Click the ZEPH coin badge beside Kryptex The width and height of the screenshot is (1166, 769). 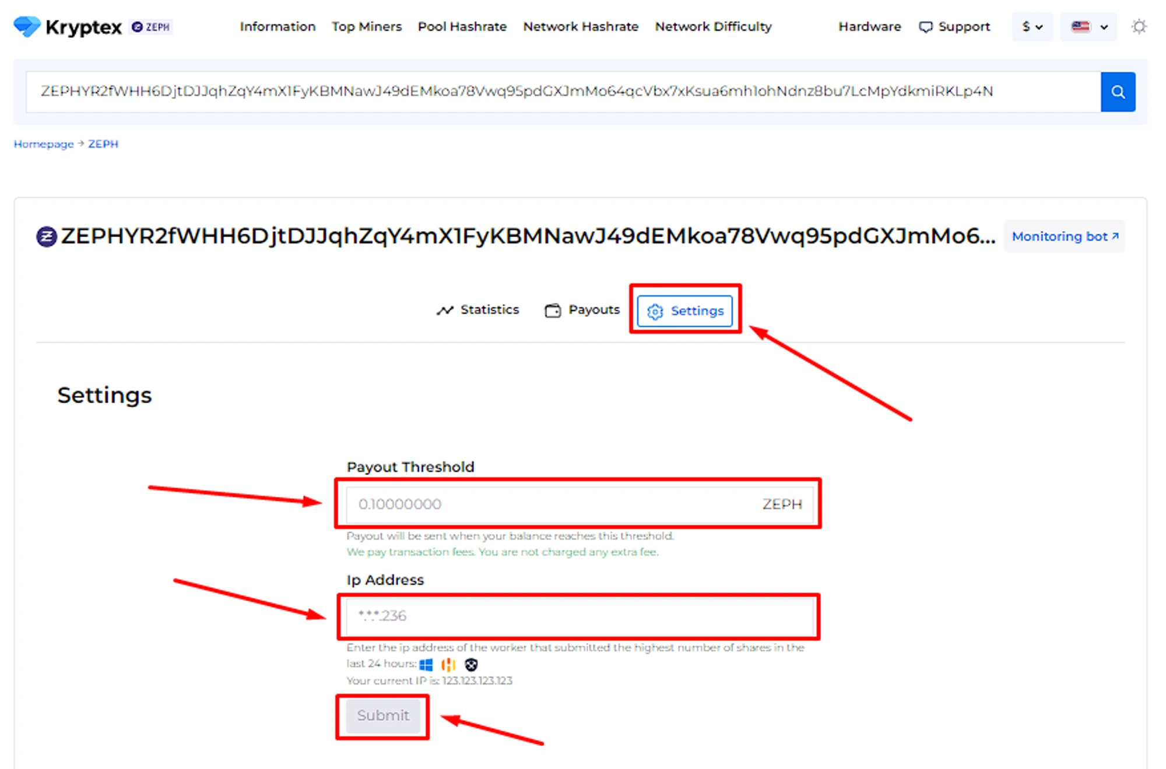coord(151,27)
